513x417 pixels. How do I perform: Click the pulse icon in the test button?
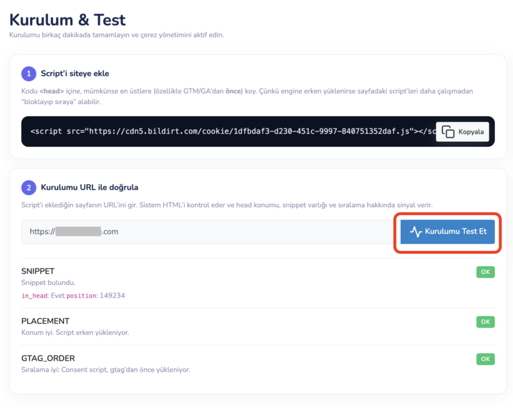[x=416, y=232]
